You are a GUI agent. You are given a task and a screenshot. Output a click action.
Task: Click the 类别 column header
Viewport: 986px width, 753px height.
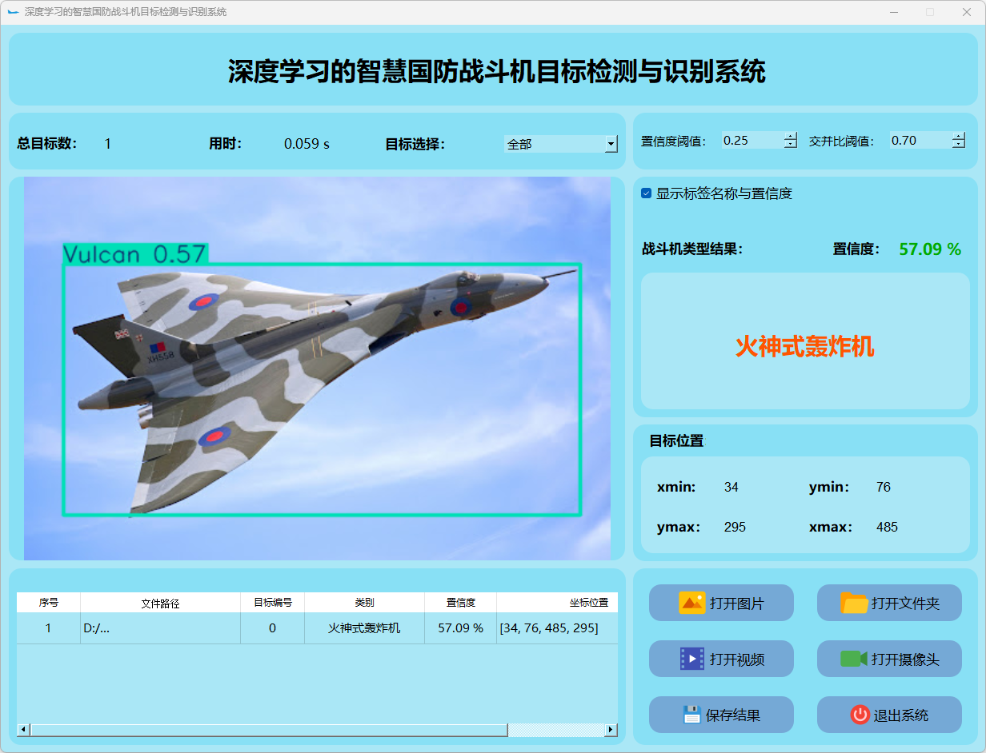[365, 603]
